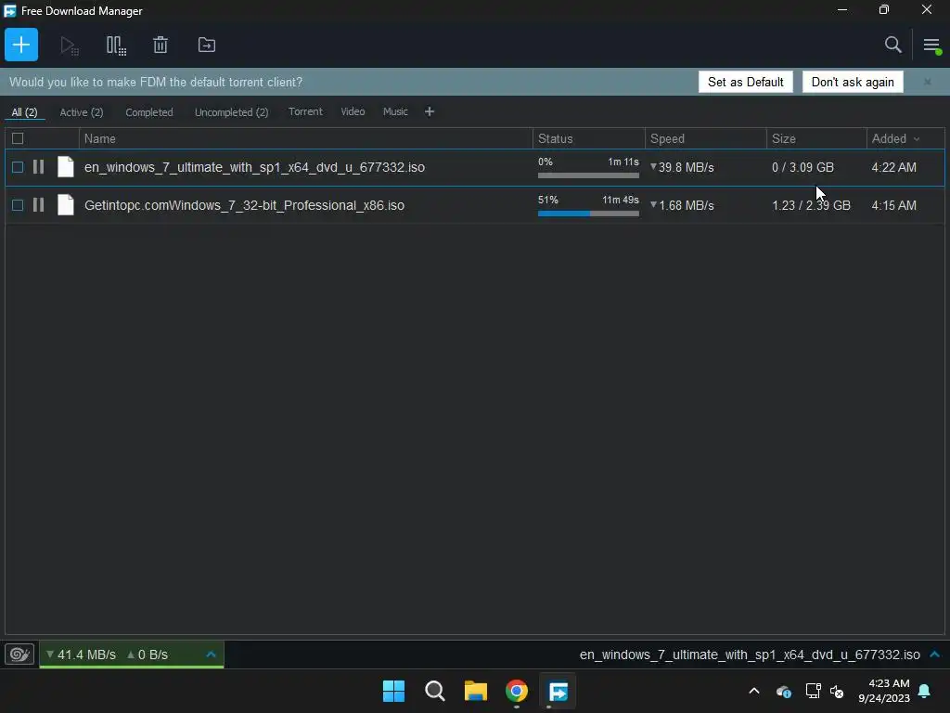950x713 pixels.
Task: Open Google Chrome from the taskbar
Action: [x=517, y=691]
